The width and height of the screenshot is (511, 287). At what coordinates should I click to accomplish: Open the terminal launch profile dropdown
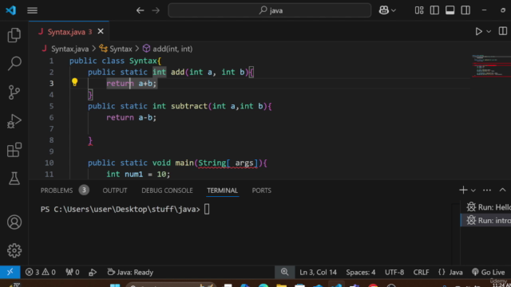coord(473,191)
